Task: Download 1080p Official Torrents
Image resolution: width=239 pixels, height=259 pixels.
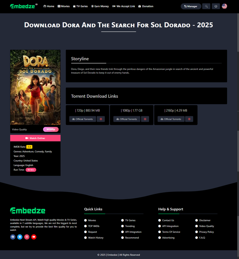Action: coord(127,119)
